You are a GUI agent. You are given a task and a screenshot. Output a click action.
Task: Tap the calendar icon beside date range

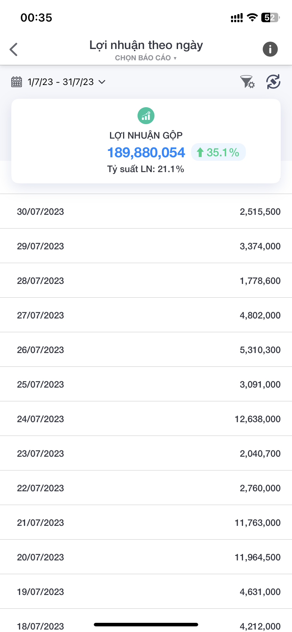point(17,82)
